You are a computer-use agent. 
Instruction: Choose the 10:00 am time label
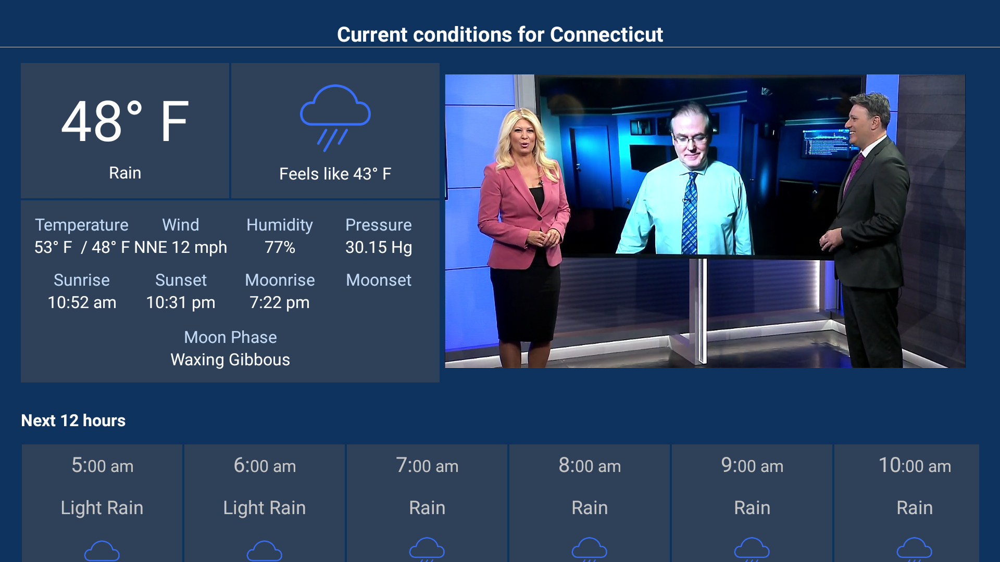point(915,466)
